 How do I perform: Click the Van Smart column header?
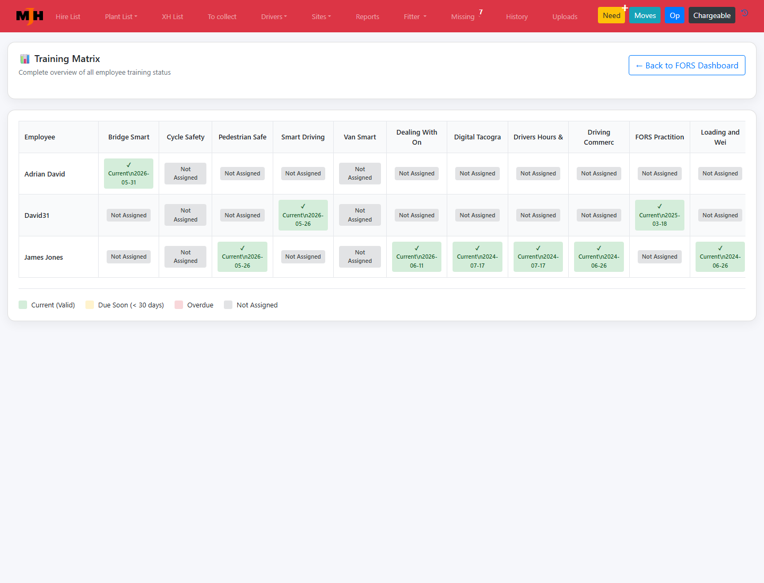(x=360, y=137)
